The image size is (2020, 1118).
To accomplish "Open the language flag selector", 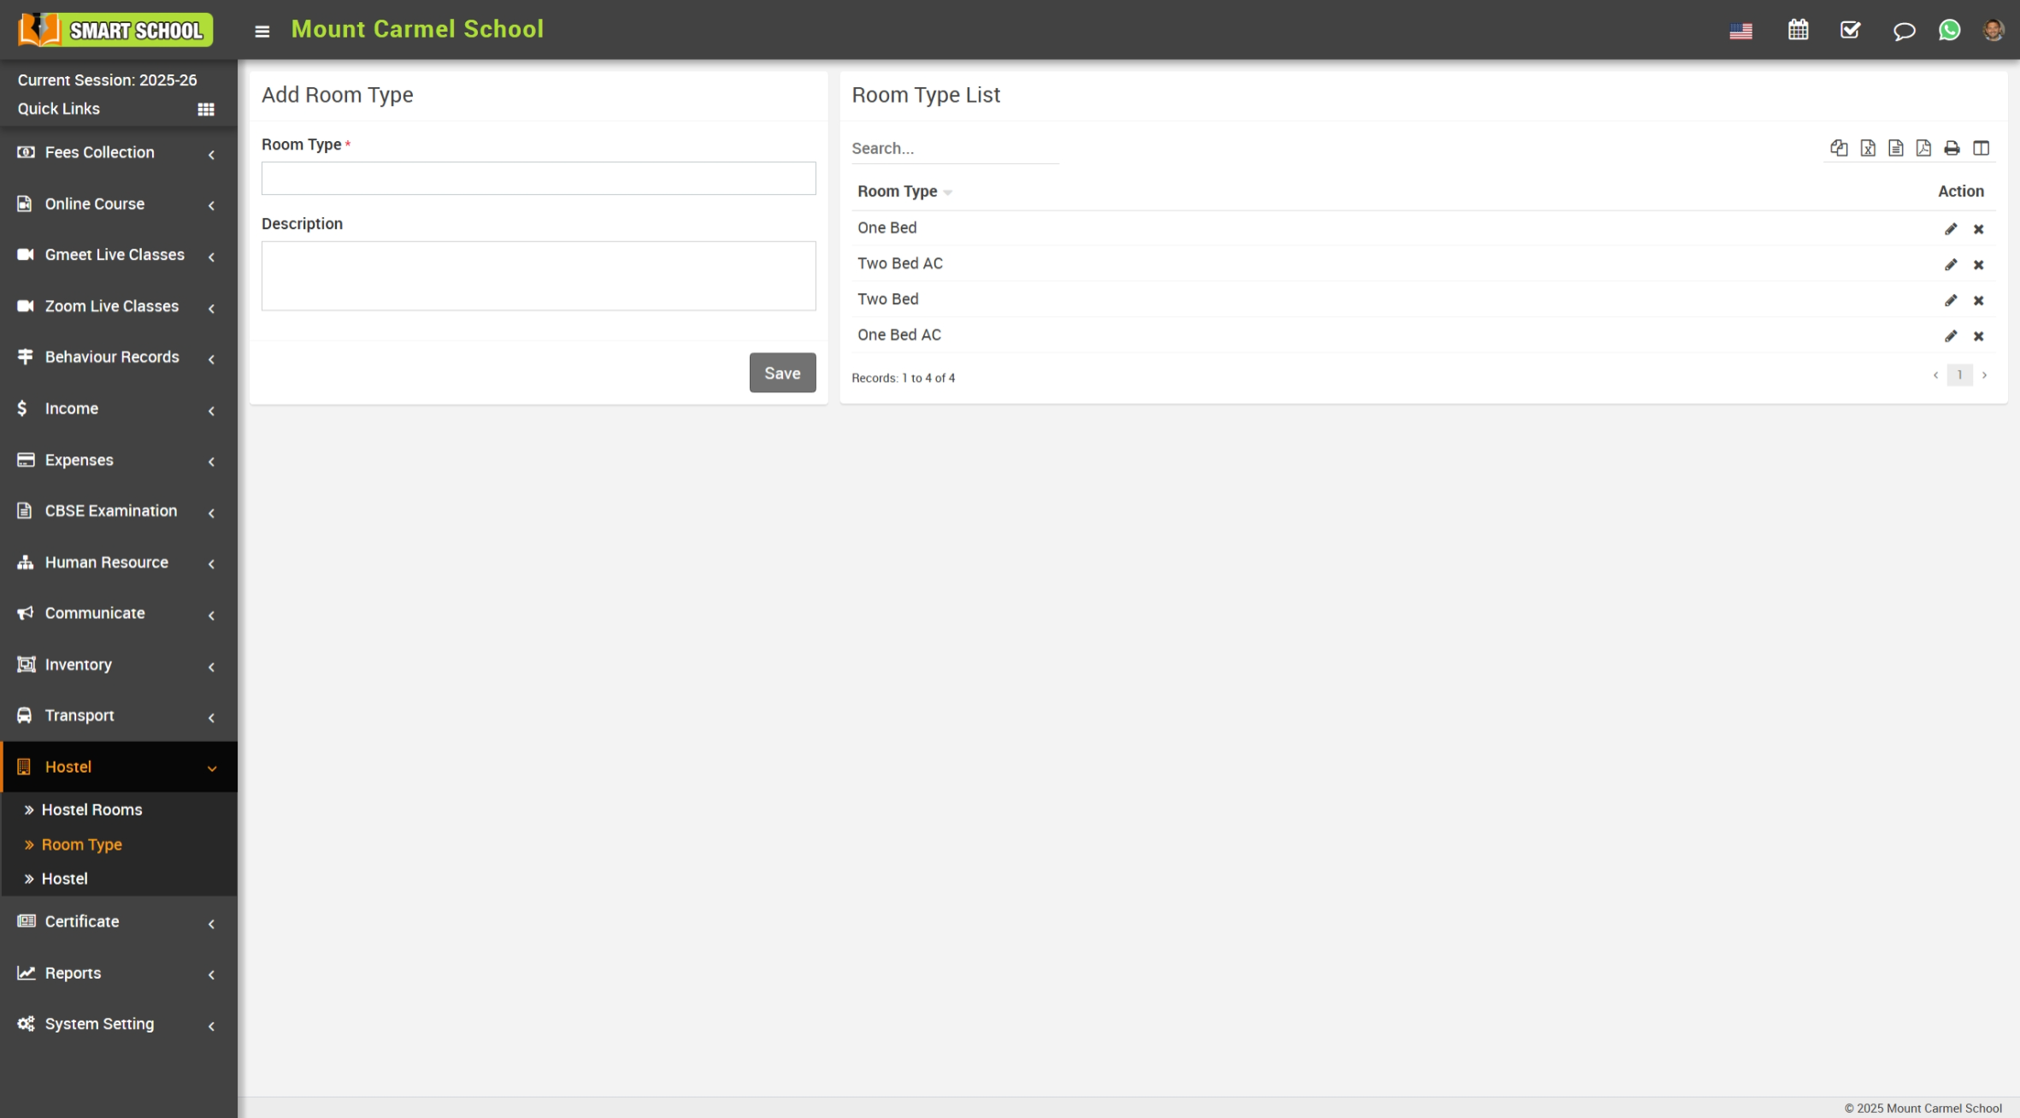I will tap(1740, 31).
